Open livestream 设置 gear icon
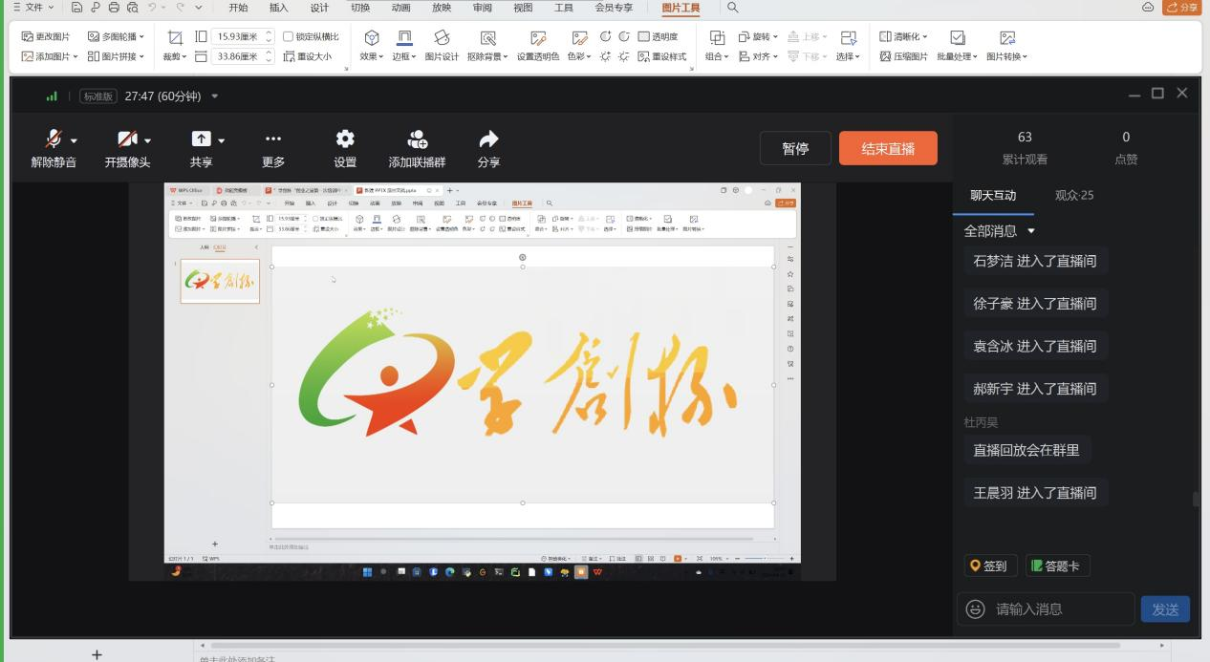The image size is (1210, 662). (x=345, y=139)
